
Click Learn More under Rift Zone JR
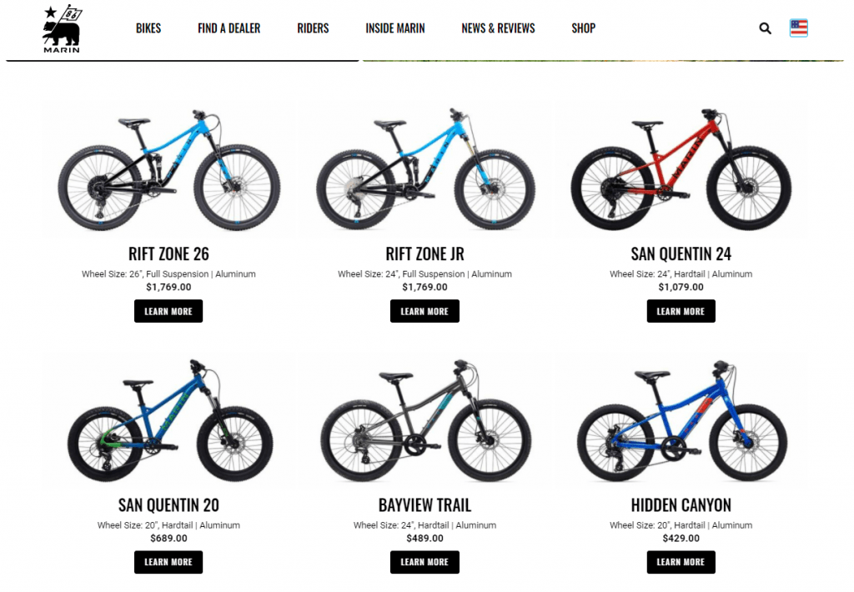[424, 311]
